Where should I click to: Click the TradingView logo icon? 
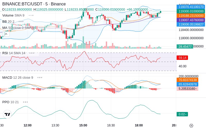[7, 114]
